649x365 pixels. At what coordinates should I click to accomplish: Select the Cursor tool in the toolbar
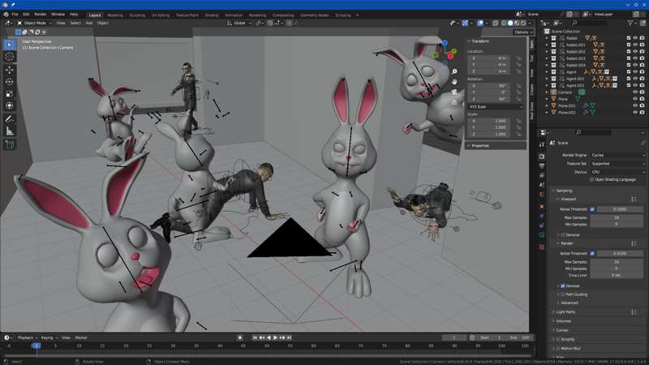click(10, 57)
